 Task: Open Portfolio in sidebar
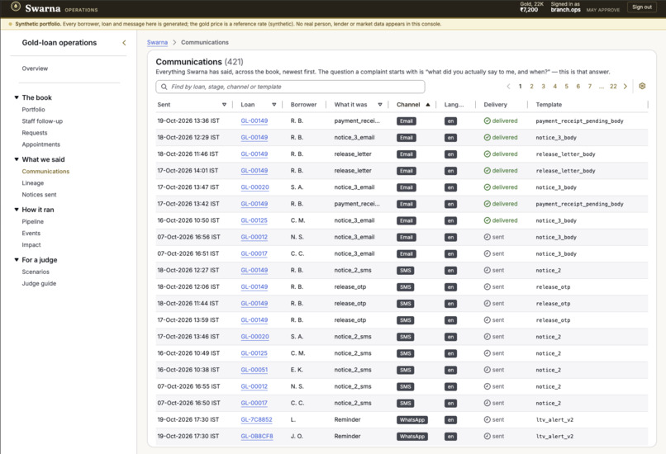33,110
